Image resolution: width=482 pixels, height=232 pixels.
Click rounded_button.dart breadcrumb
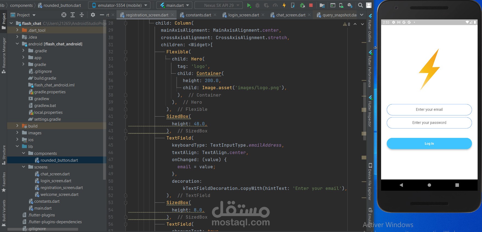point(59,5)
